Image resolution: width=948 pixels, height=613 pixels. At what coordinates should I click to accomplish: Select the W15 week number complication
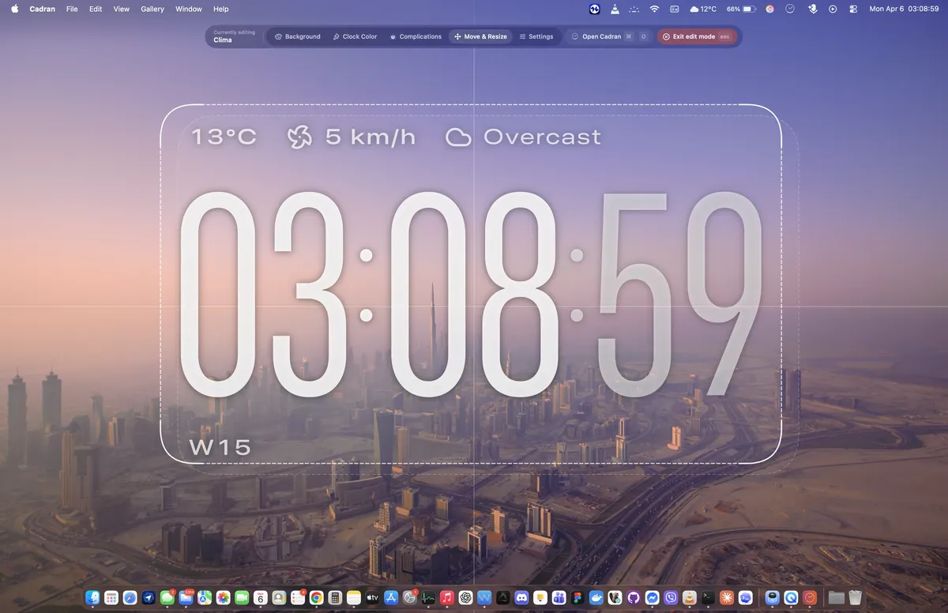(220, 447)
